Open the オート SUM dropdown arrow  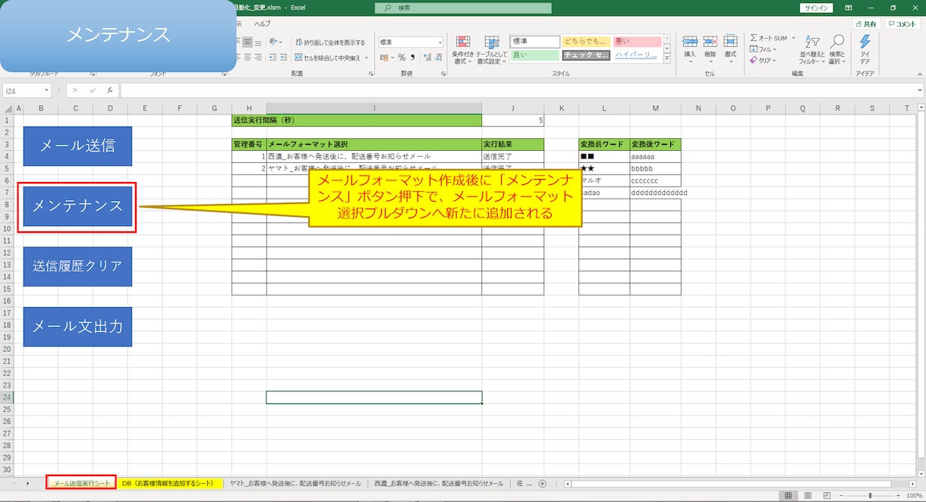coord(793,38)
